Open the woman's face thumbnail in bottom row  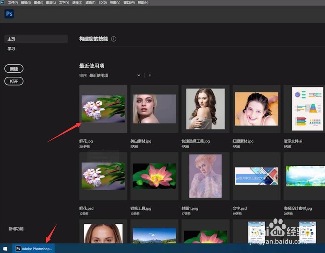103,231
